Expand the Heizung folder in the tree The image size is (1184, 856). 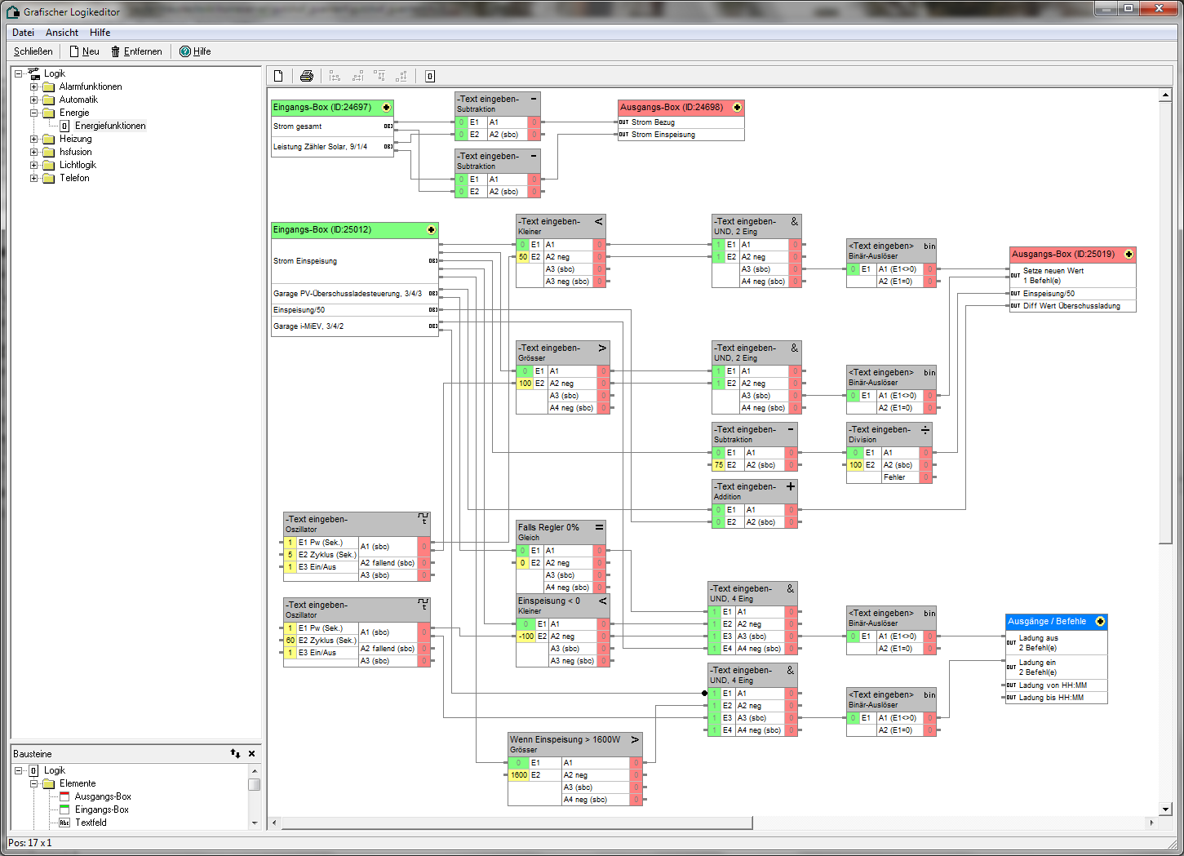coord(34,139)
